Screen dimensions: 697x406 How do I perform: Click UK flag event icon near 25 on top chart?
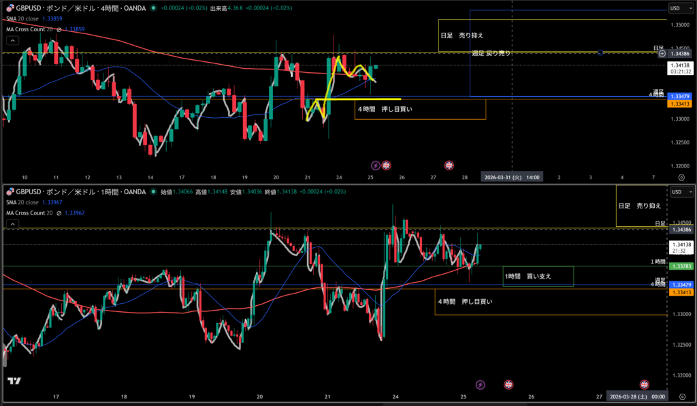tap(387, 165)
